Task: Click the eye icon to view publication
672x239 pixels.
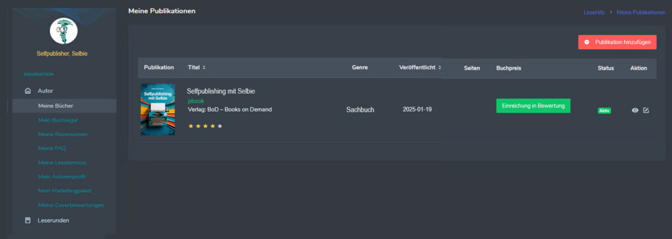Action: coord(635,110)
